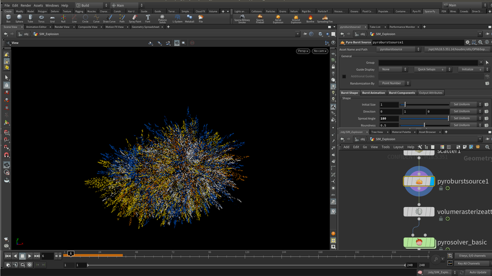Click Key All Channels button
Image resolution: width=492 pixels, height=276 pixels.
468,263
